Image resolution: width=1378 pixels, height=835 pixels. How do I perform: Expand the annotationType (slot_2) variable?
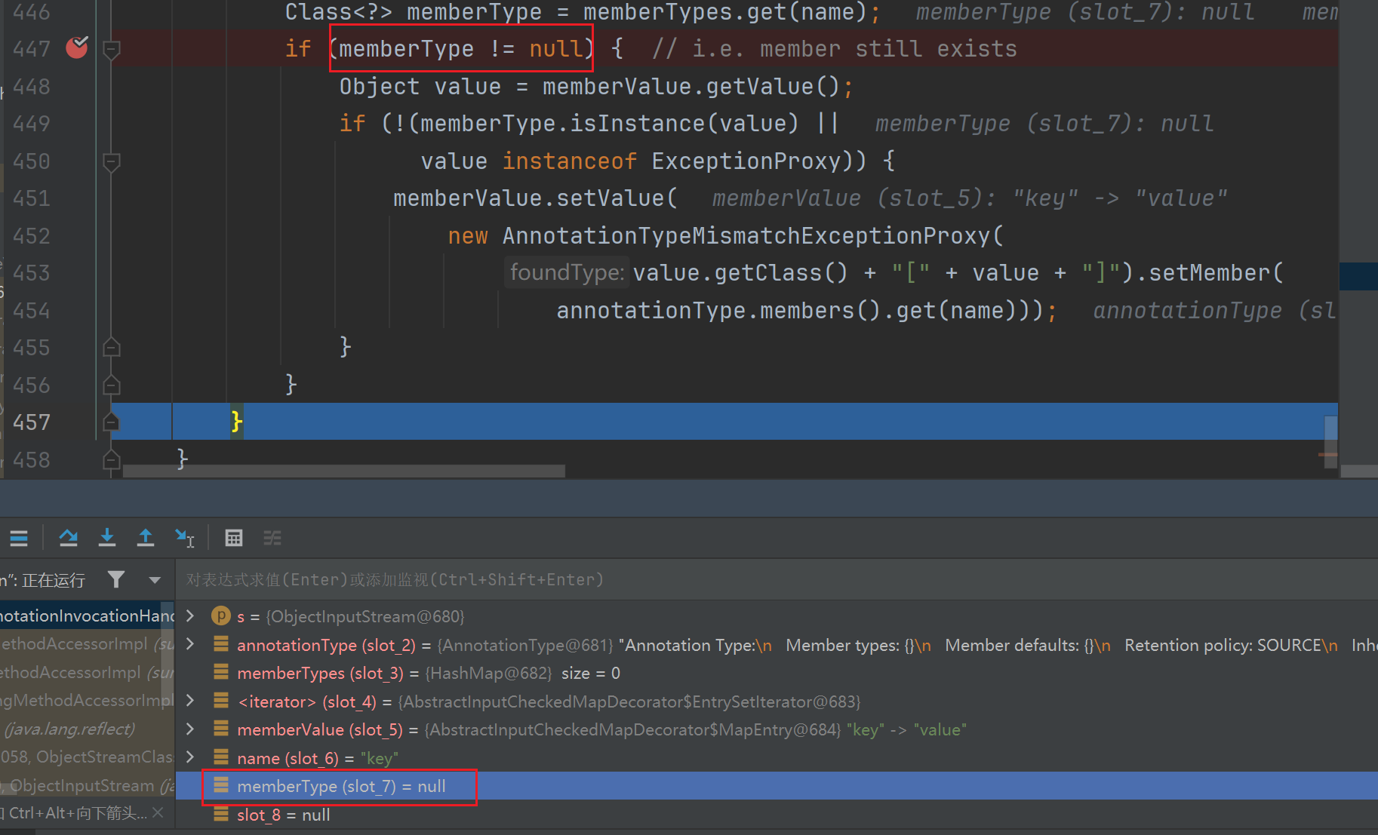click(x=191, y=644)
